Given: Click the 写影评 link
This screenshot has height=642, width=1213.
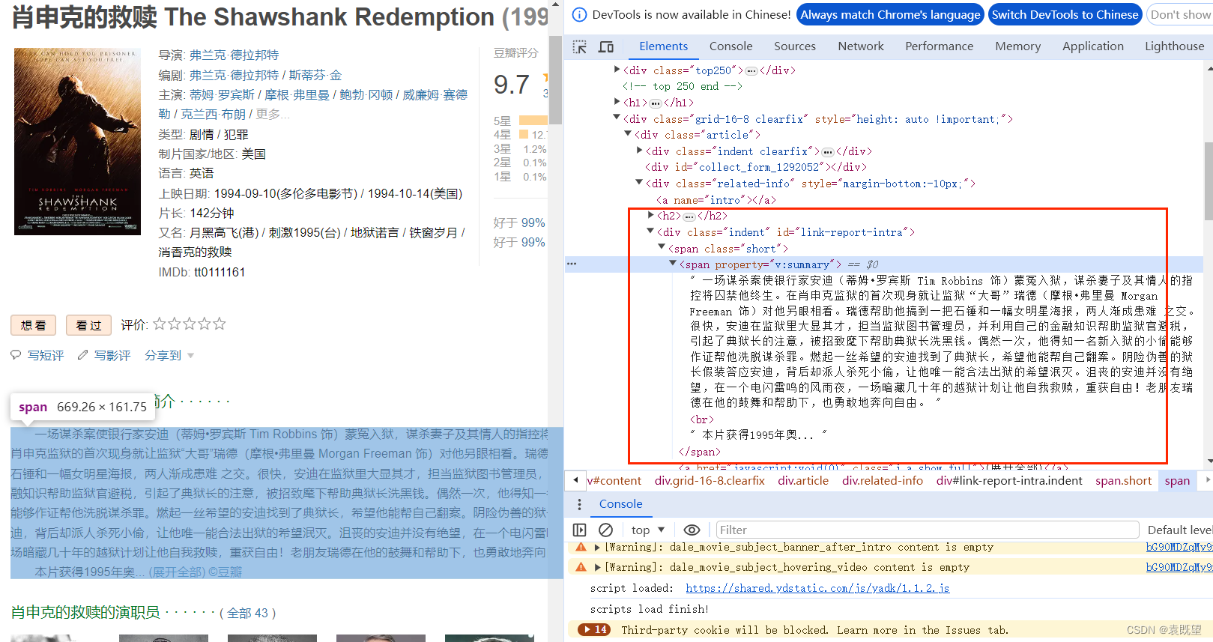Looking at the screenshot, I should pos(112,355).
